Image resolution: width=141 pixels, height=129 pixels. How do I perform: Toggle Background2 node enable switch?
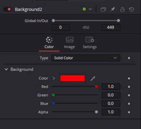coord(8,9)
